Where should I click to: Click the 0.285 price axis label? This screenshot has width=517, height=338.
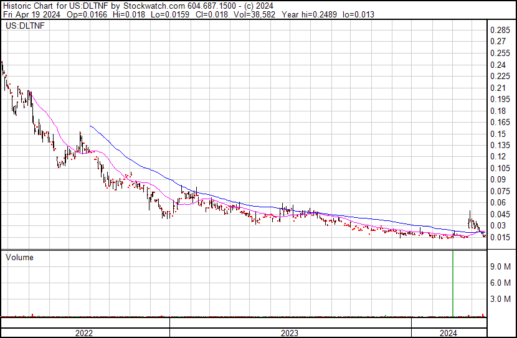pyautogui.click(x=501, y=31)
